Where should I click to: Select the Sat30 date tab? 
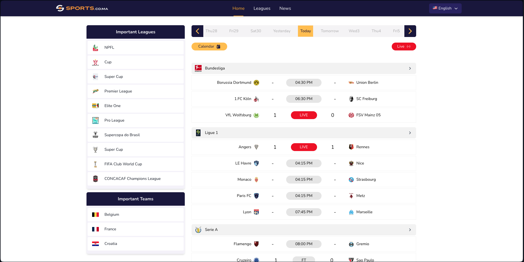tap(256, 31)
